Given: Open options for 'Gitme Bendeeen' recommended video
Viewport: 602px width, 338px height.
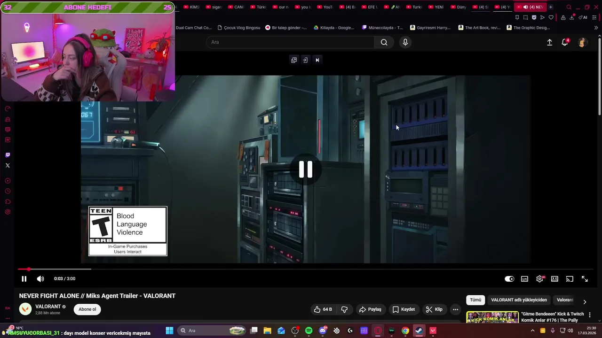Looking at the screenshot, I should 589,315.
